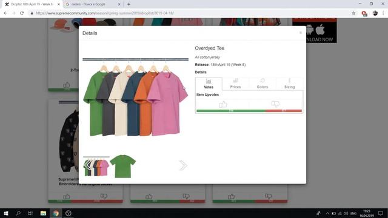
Task: Open the notification action center
Action: (381, 213)
